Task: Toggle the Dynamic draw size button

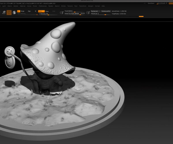Action: [83, 13]
